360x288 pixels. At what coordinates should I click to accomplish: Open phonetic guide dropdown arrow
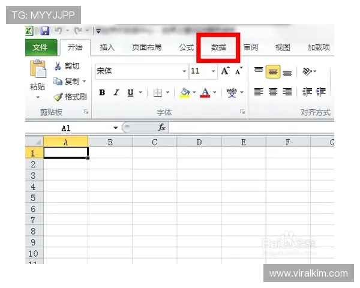pos(242,92)
